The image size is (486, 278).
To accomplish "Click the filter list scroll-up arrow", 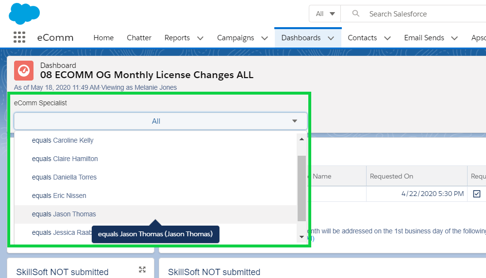I will pos(302,139).
